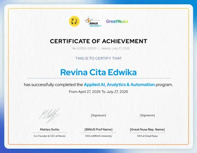The width and height of the screenshot is (197, 153).
Task: Click the [BINUS Prof Name] placeholder
Action: [98, 129]
